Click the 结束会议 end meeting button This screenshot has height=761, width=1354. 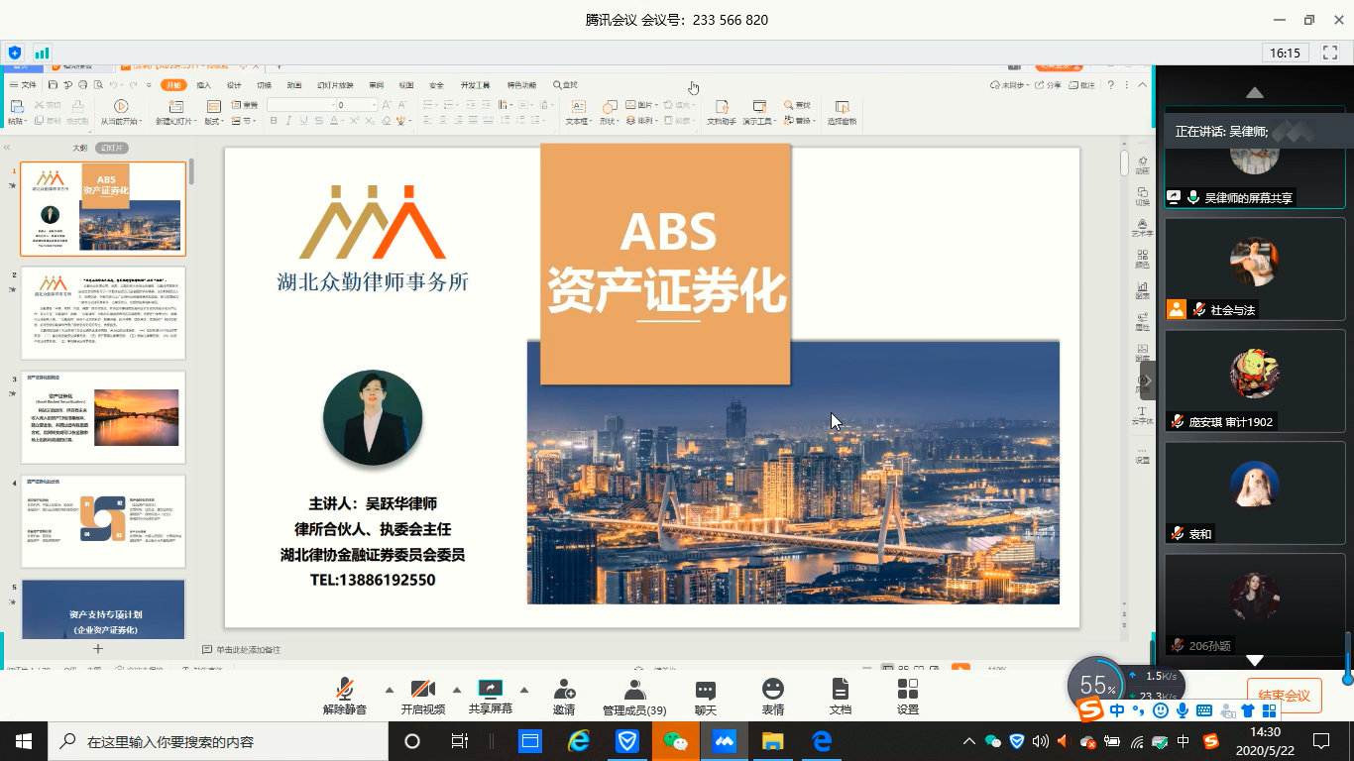coord(1284,696)
